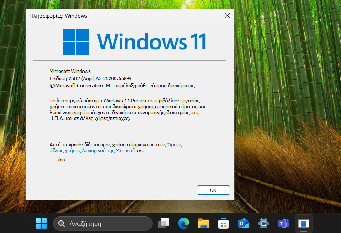Click OK to dismiss the dialog
The width and height of the screenshot is (341, 233).
pyautogui.click(x=213, y=190)
